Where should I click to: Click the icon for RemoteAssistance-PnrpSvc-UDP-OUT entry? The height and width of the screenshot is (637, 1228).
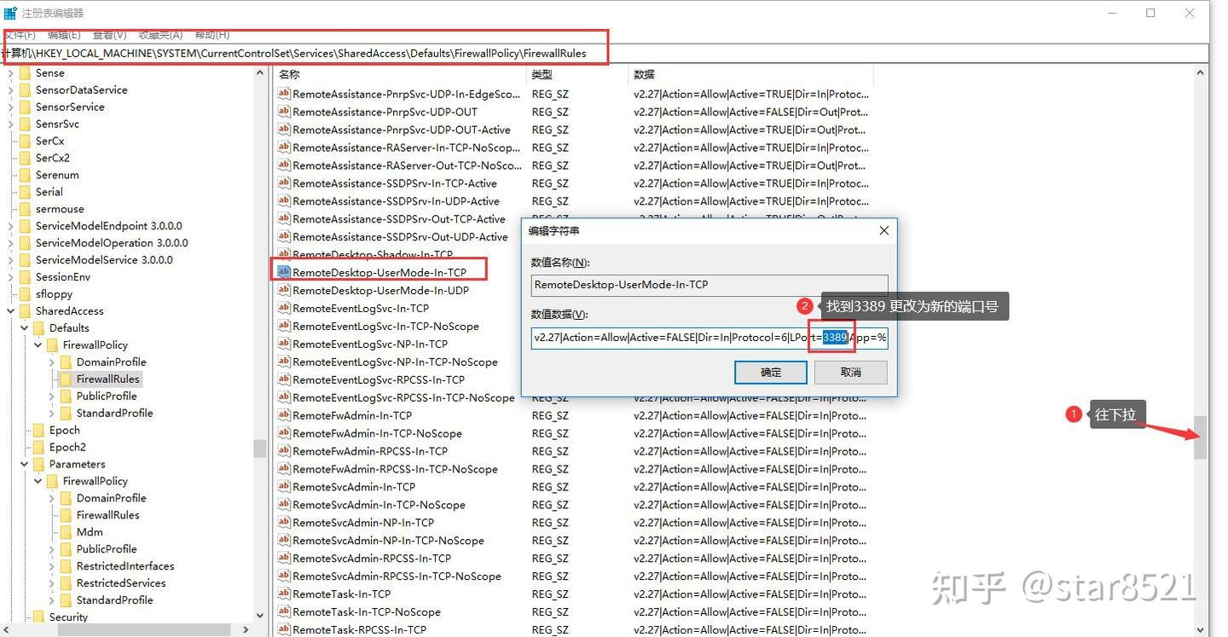[284, 113]
